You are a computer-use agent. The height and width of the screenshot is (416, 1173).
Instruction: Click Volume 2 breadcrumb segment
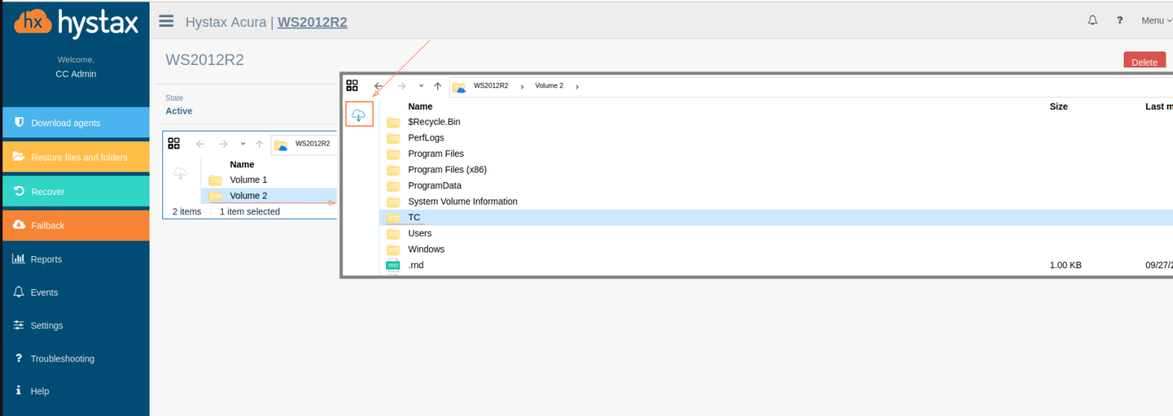549,86
